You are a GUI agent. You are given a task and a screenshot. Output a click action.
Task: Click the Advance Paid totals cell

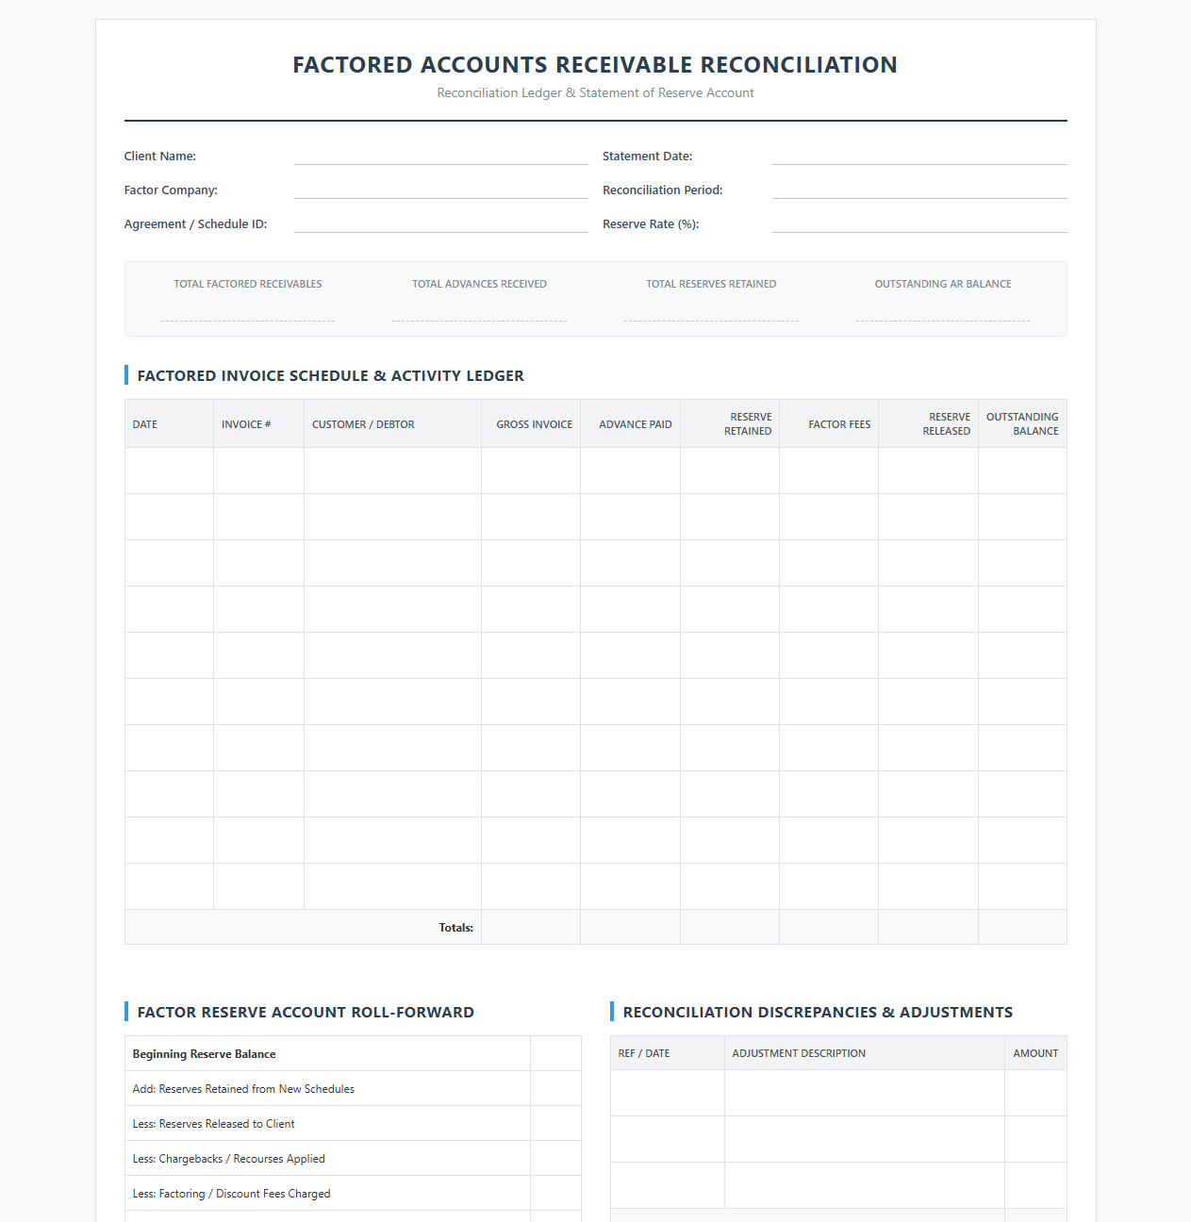point(630,927)
